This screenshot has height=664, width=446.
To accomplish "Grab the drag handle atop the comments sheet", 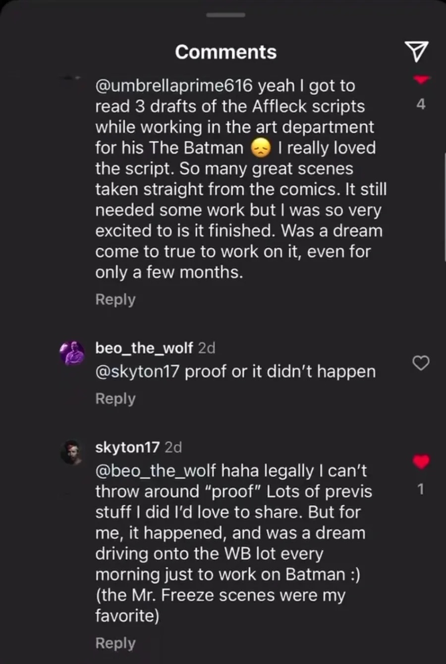I will click(x=225, y=15).
